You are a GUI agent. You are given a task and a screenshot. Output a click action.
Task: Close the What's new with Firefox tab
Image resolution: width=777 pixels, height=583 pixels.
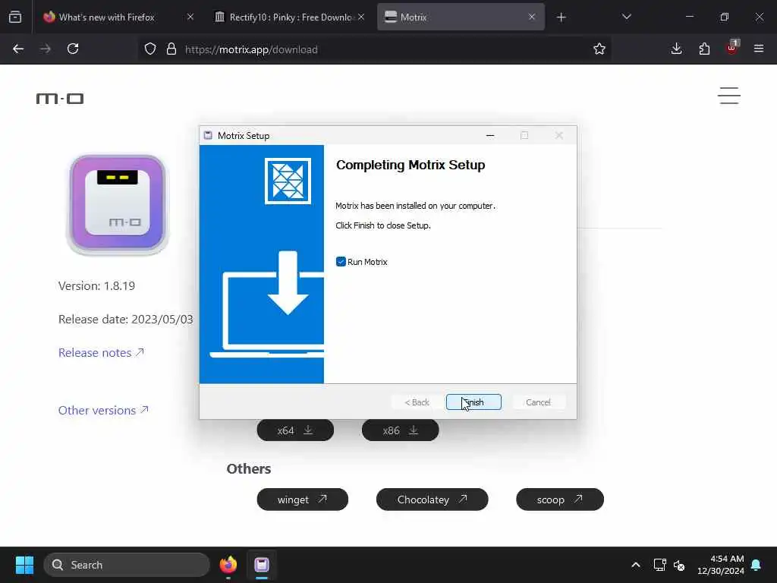tap(190, 17)
